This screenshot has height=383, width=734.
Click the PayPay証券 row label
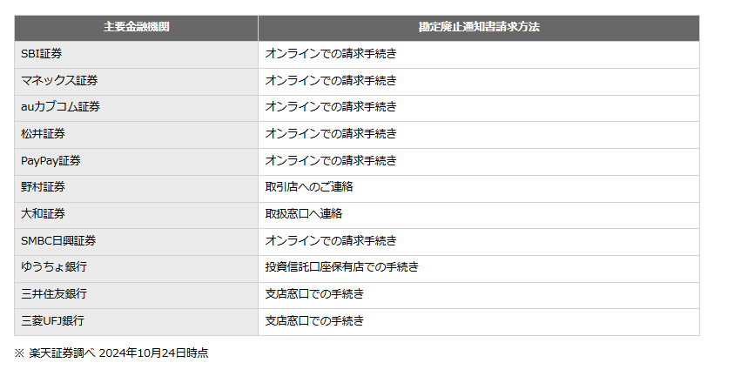pyautogui.click(x=51, y=161)
